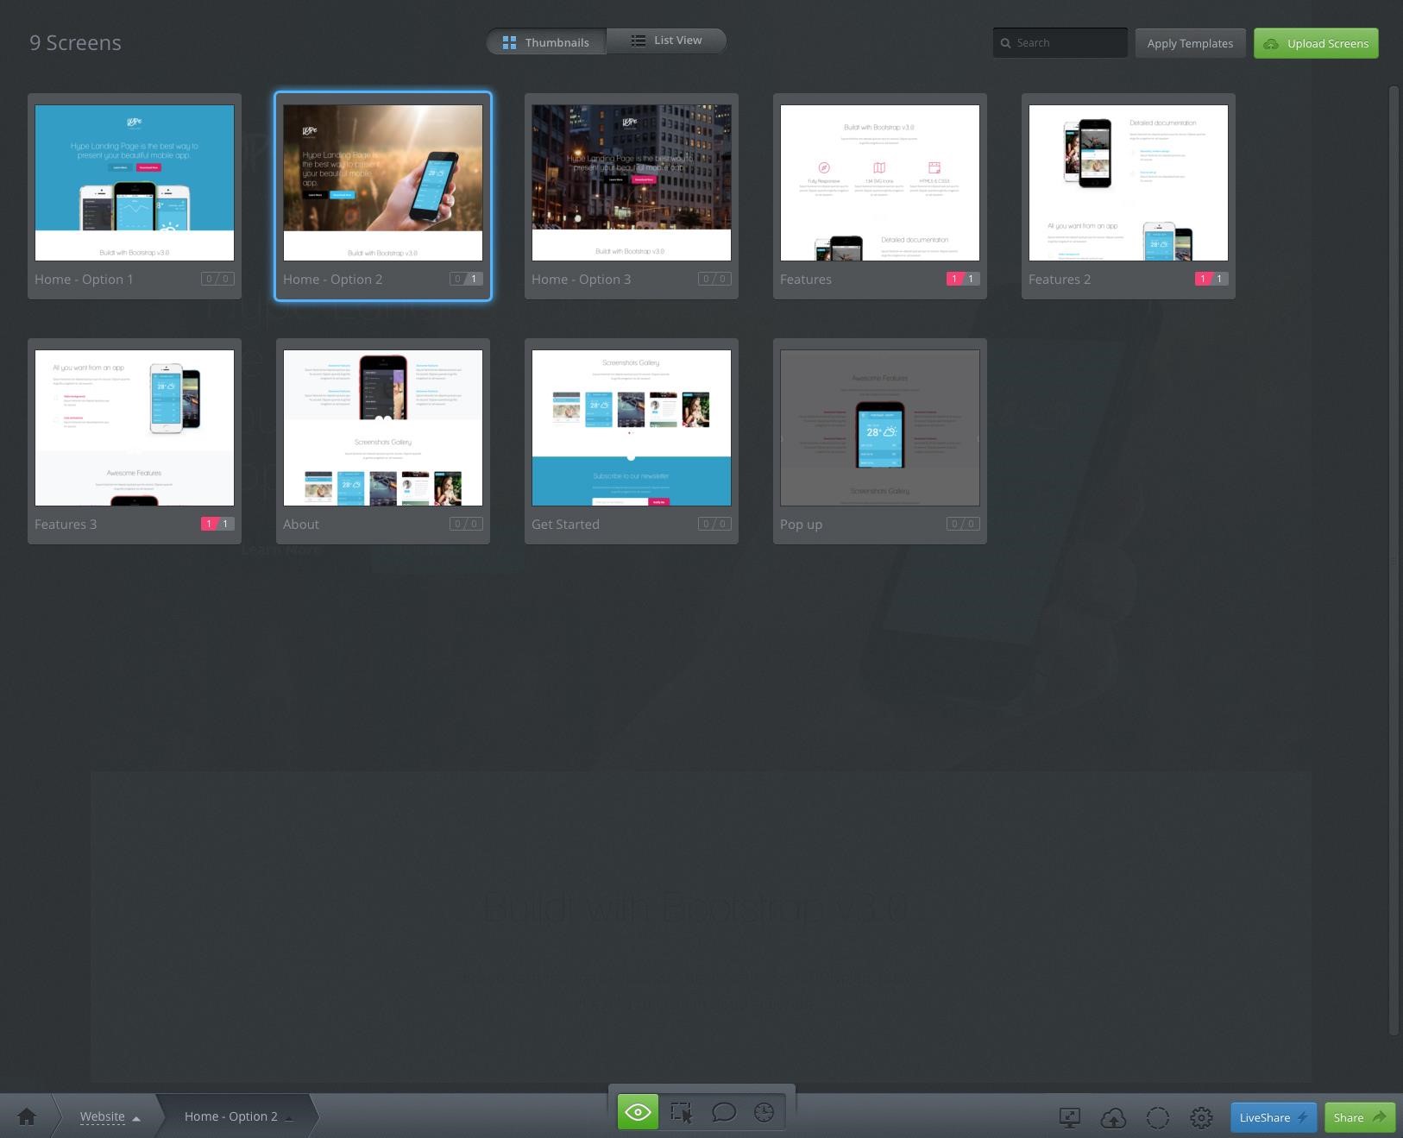
Task: Switch to List View tab
Action: (667, 40)
